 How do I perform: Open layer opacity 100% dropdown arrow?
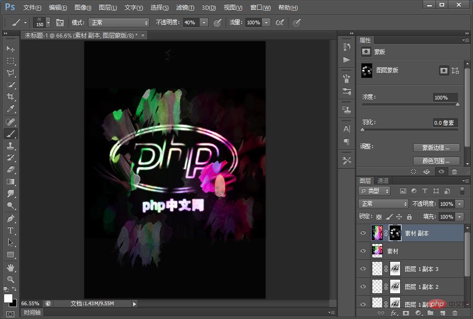click(x=459, y=204)
